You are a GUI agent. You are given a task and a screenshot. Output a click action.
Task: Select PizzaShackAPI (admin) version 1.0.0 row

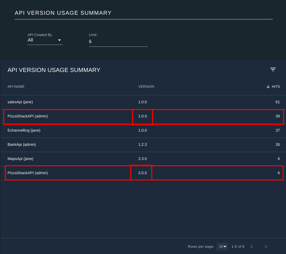143,116
